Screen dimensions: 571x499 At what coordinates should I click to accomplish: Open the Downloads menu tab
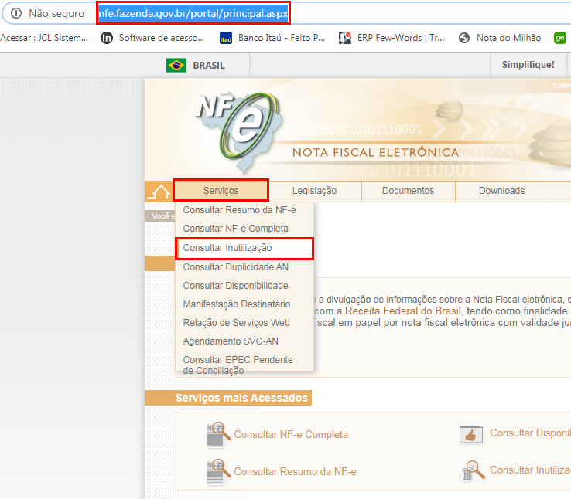[x=502, y=191]
